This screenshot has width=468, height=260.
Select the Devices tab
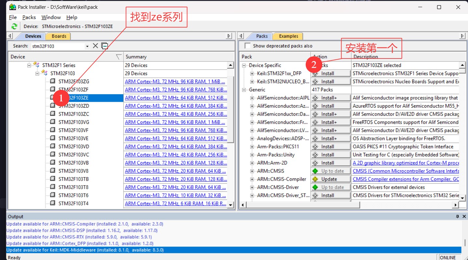[x=33, y=36]
